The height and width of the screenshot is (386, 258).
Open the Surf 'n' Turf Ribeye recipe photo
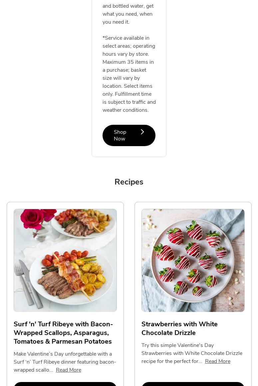(x=65, y=261)
